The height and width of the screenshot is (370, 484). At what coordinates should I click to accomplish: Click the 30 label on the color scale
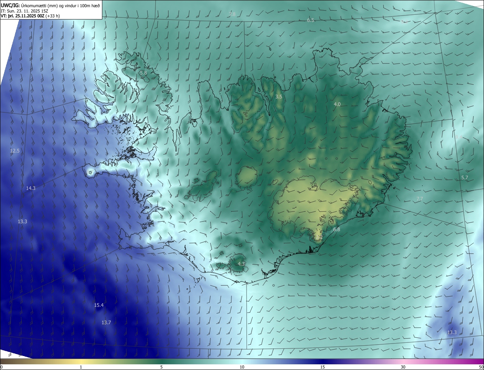click(403, 367)
